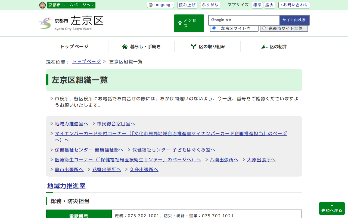Open the トップページ navigation tab
348x218 pixels.
pos(74,47)
